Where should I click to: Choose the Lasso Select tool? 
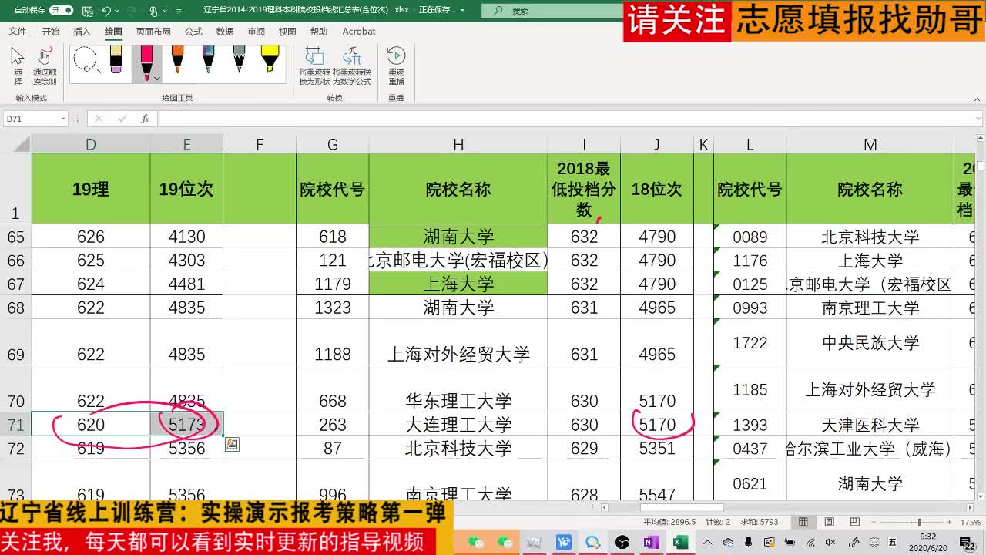pyautogui.click(x=85, y=59)
